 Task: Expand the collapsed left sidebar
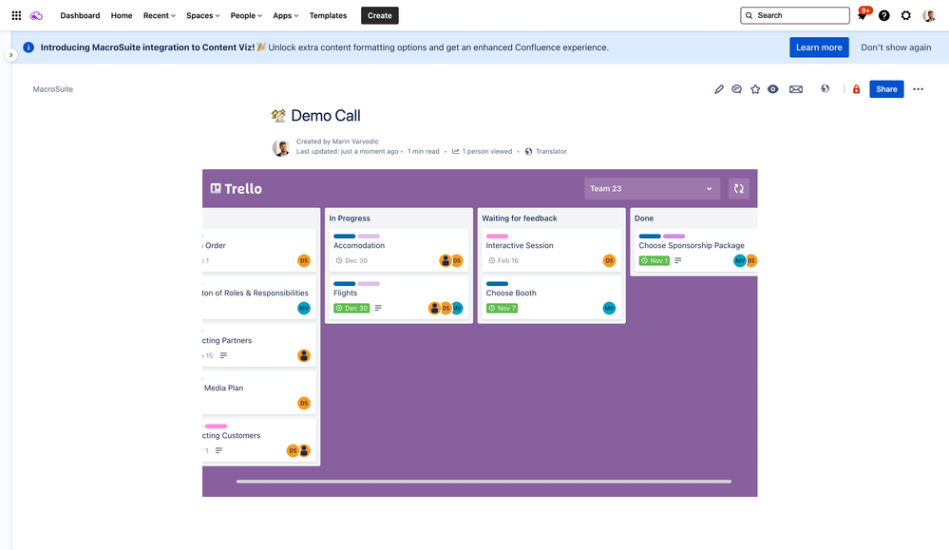point(10,55)
